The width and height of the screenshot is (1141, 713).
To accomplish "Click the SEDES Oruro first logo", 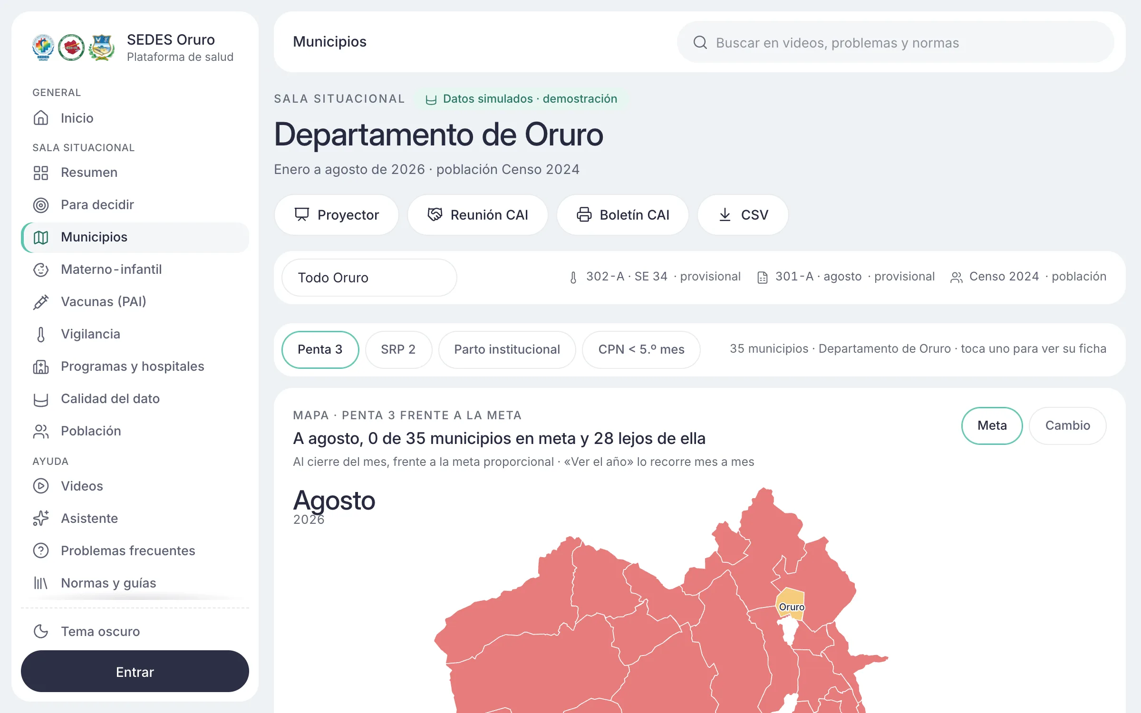I will (43, 48).
